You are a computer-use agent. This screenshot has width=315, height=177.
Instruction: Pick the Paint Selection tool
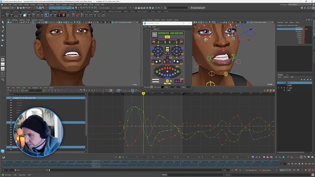tap(2, 31)
